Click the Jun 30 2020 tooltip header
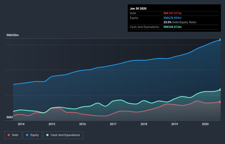Image resolution: width=225 pixels, height=144 pixels. pos(138,8)
